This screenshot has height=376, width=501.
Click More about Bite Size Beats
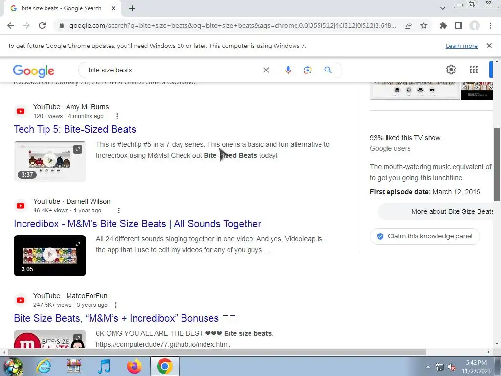point(436,211)
